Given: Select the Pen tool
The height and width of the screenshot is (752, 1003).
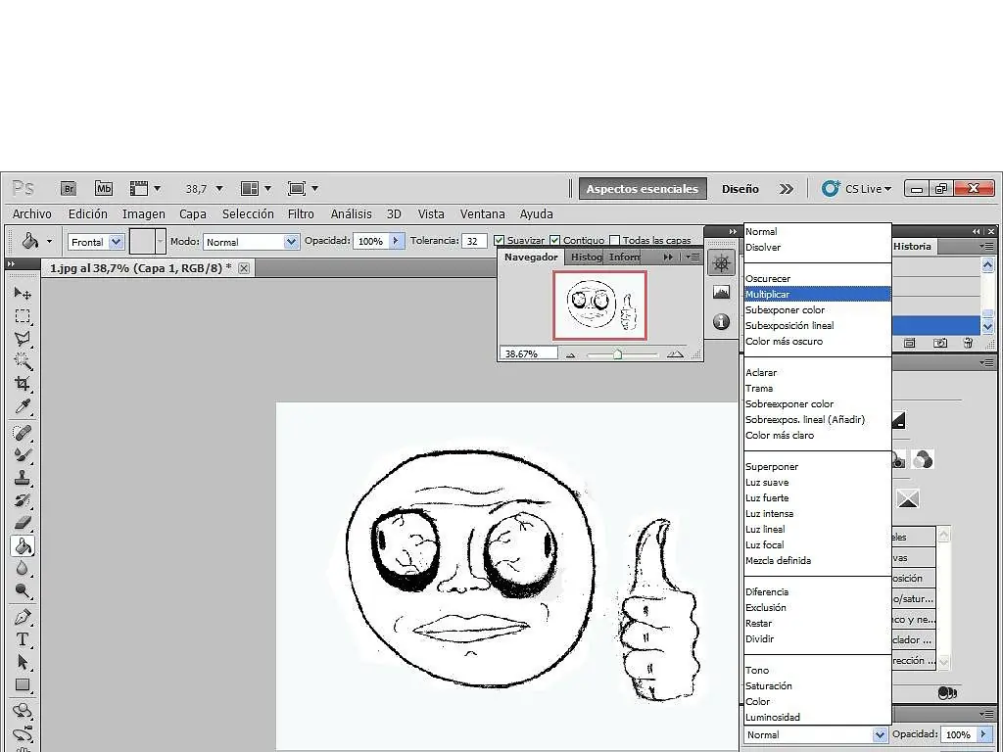Looking at the screenshot, I should 23,618.
